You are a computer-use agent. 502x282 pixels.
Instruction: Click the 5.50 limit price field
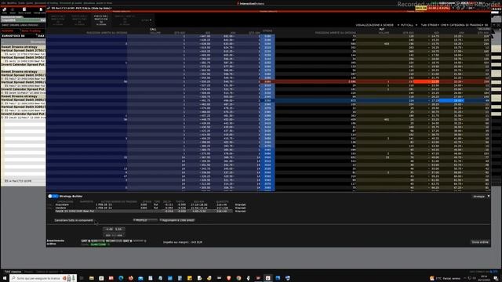[119, 229]
